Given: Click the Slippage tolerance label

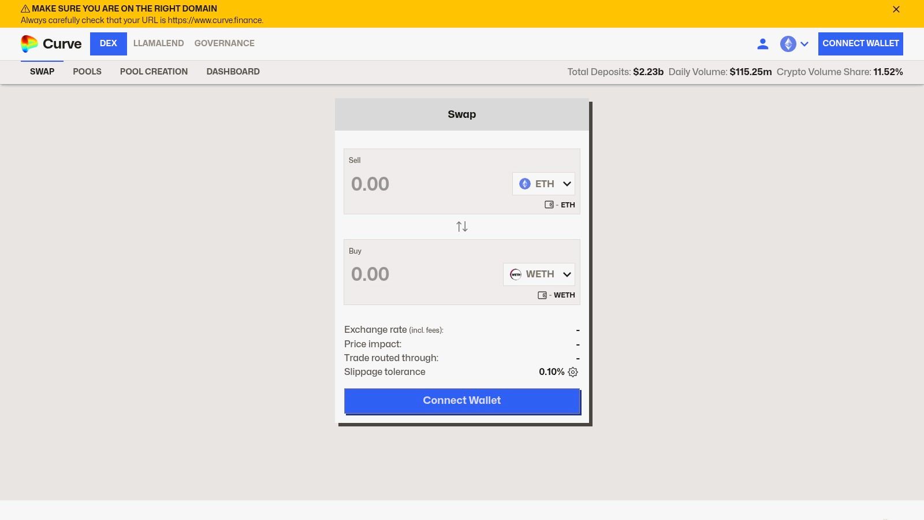Looking at the screenshot, I should click(x=385, y=372).
